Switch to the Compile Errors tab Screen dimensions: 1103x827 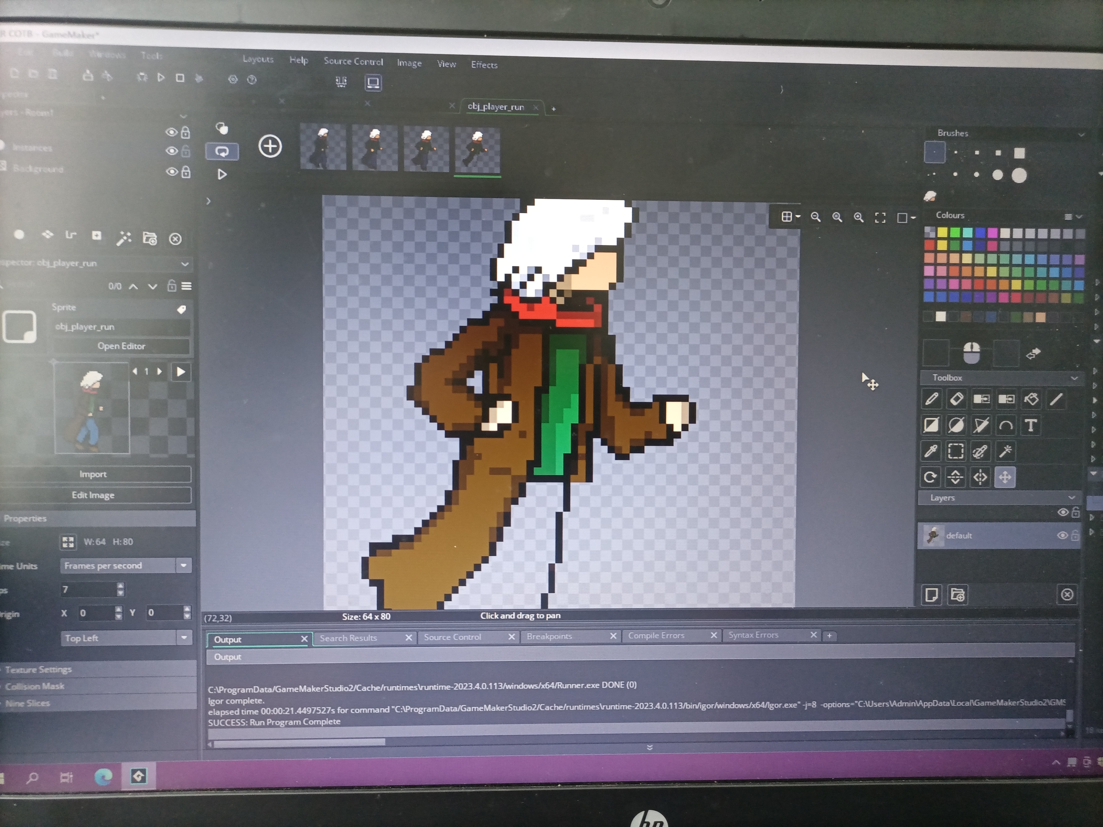(x=656, y=636)
